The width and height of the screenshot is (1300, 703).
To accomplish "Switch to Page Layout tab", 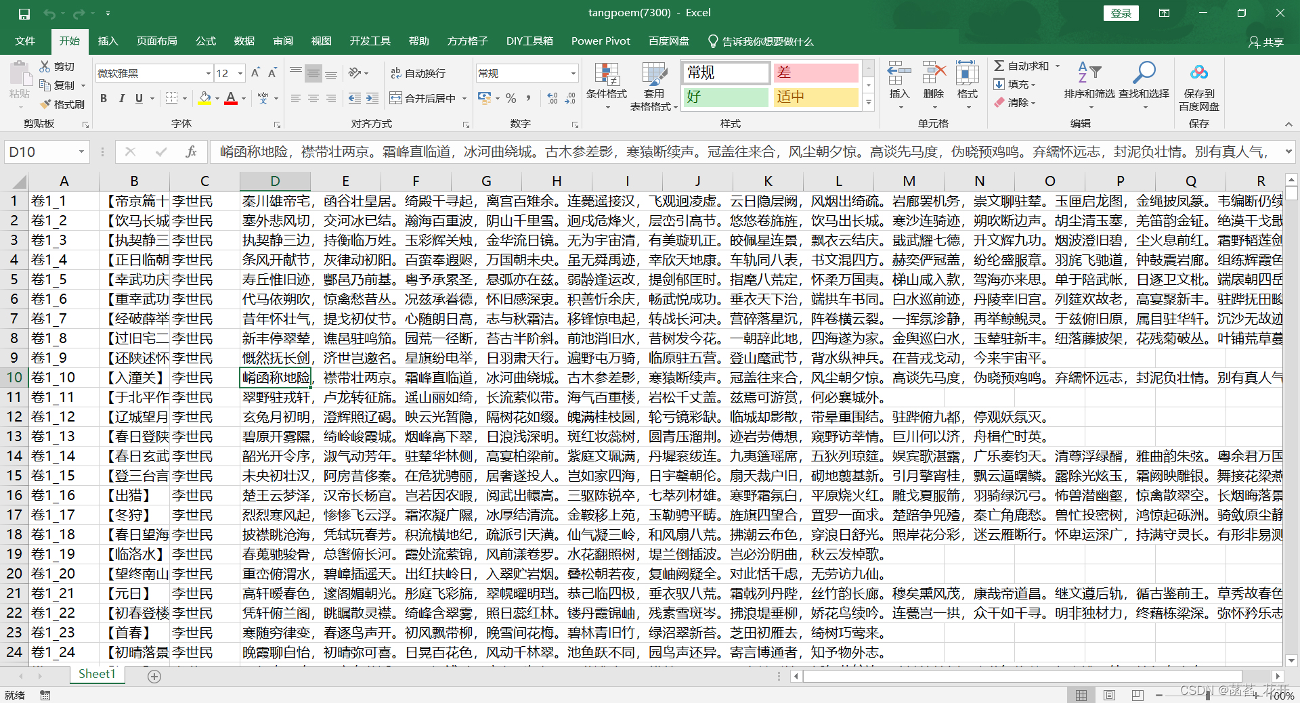I will point(156,41).
